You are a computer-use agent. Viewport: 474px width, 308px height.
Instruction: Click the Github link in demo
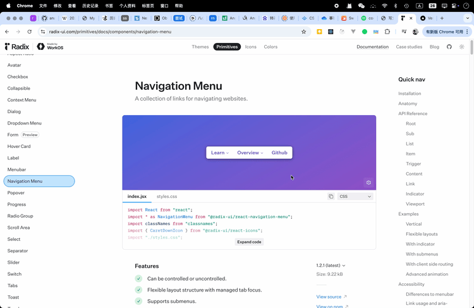coord(279,152)
